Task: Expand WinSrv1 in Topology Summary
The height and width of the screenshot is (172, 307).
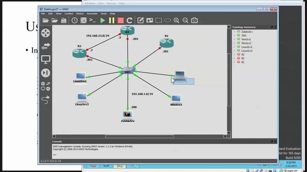Action: (x=235, y=39)
